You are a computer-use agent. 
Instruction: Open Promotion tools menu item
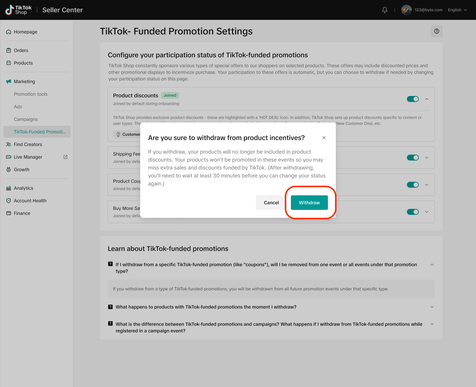31,94
